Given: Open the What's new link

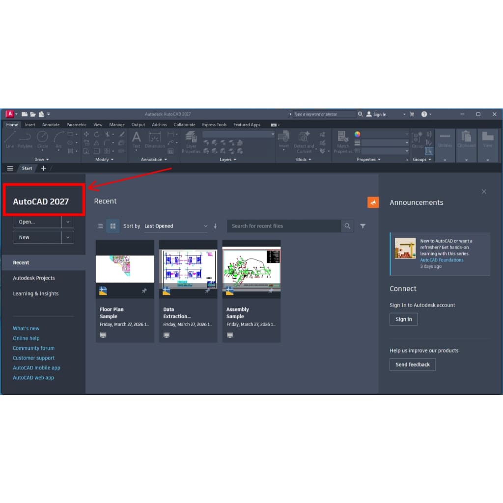Looking at the screenshot, I should pos(26,328).
